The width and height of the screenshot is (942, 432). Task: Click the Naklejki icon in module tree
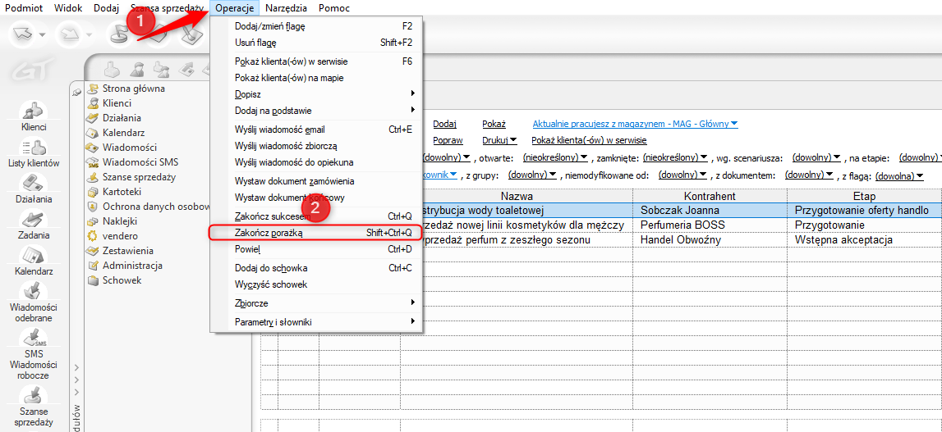tap(93, 221)
